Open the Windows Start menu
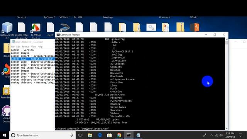 point(5,135)
